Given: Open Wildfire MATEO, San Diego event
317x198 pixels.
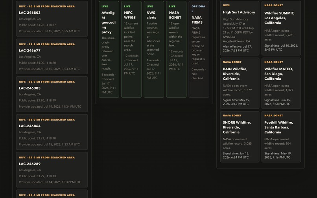Looking at the screenshot, I should coord(281,83).
